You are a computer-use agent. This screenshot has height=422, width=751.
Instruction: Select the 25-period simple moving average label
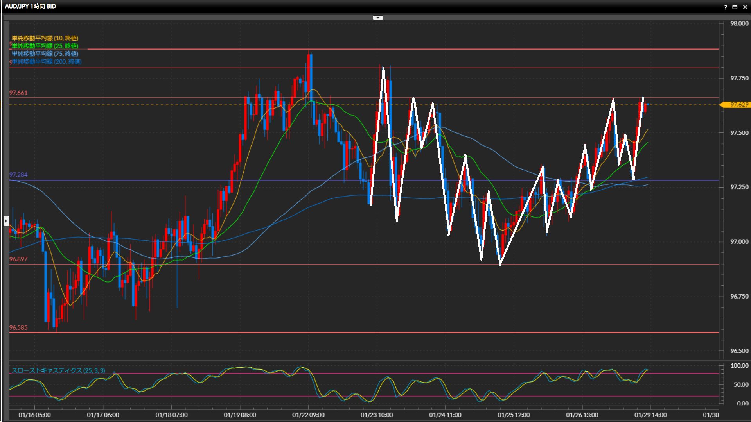45,46
